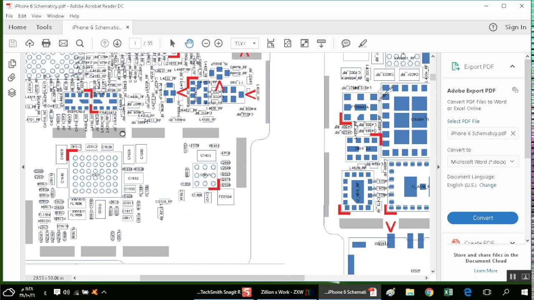
Task: Switch to the Home tab
Action: [x=18, y=27]
